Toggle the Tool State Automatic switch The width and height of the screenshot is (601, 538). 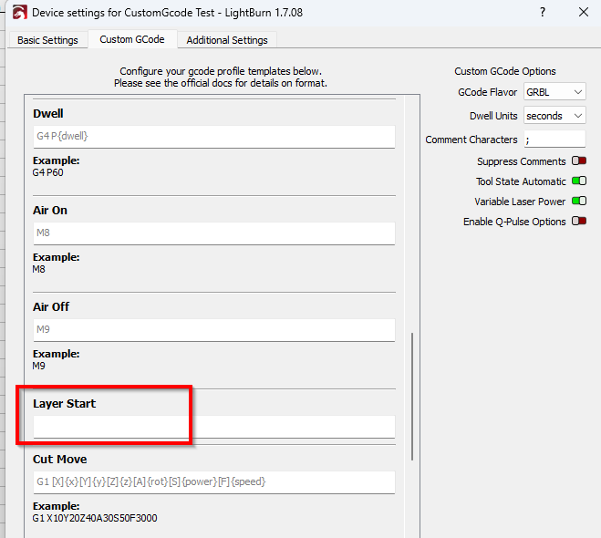(579, 181)
